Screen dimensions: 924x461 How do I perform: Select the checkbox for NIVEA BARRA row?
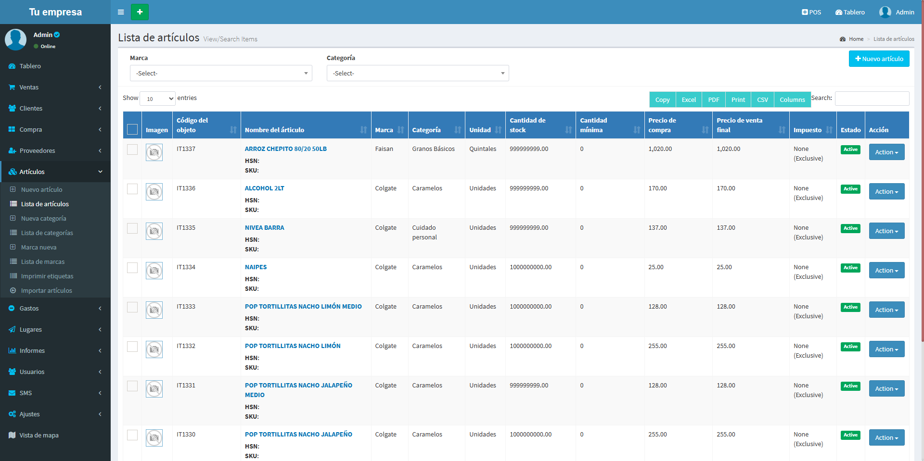click(x=132, y=228)
